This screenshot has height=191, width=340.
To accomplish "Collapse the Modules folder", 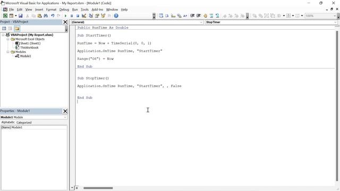I will (8, 52).
